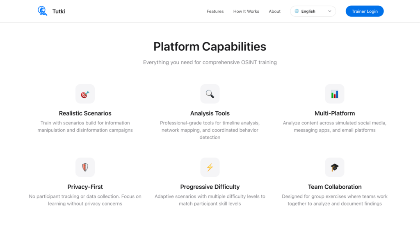420x228 pixels.
Task: Click the shield Privacy-First icon
Action: click(x=85, y=167)
